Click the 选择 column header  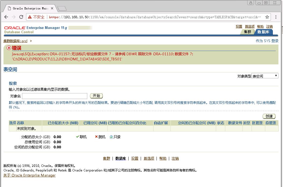(13, 123)
